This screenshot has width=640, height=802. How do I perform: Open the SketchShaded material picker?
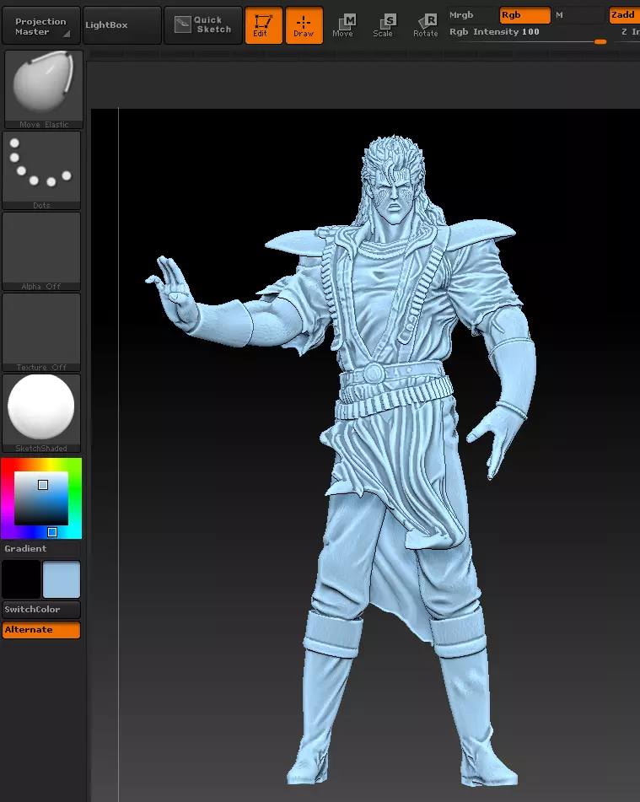click(x=41, y=412)
